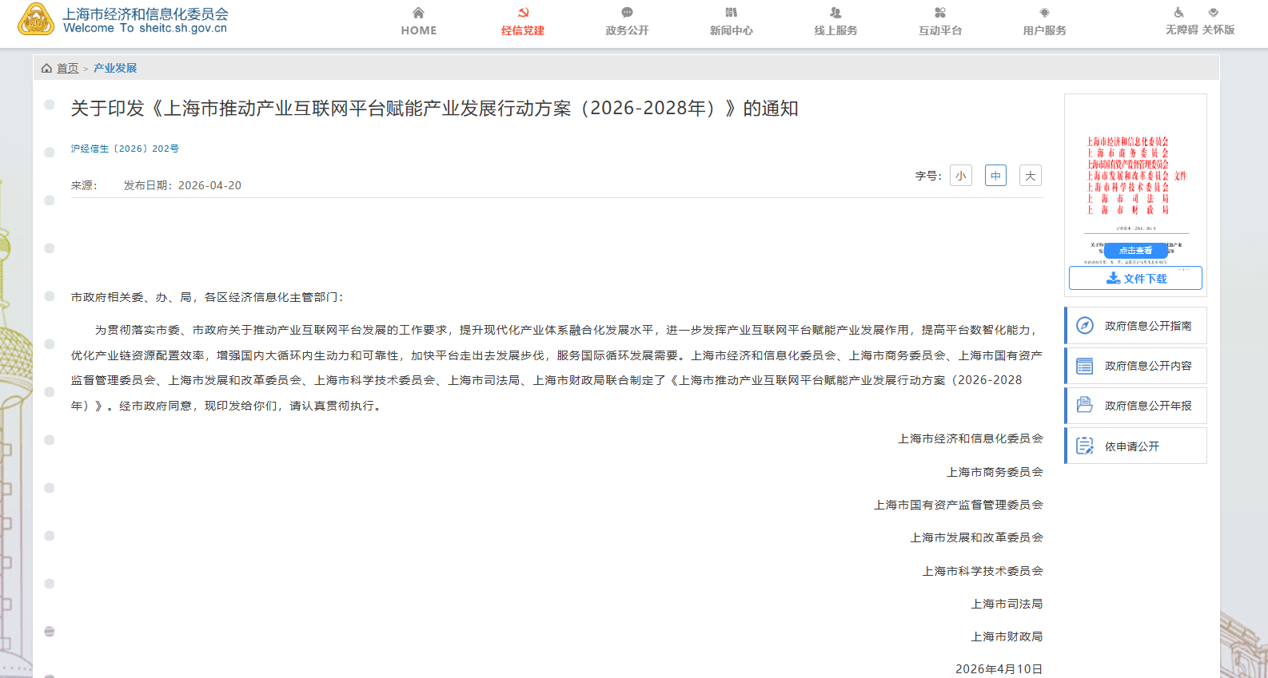Click 点击查看 on document preview
This screenshot has height=678, width=1268.
coord(1135,251)
